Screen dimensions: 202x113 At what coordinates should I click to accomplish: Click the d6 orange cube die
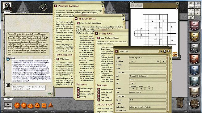tap(44, 105)
